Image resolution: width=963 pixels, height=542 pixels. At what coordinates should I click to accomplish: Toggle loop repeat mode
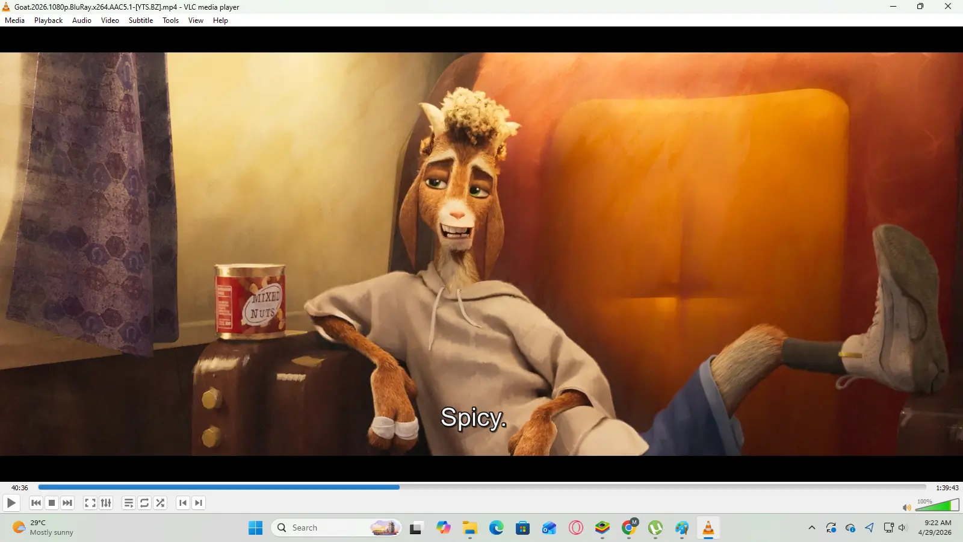(x=144, y=503)
